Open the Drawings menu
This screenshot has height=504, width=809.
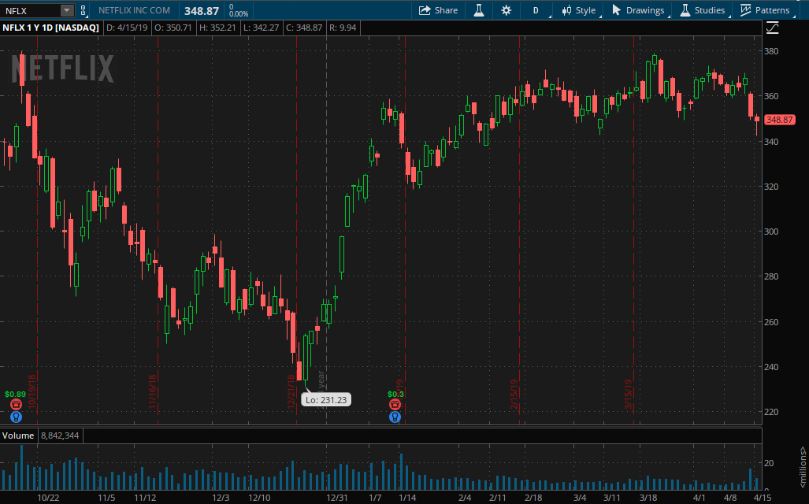coord(645,10)
